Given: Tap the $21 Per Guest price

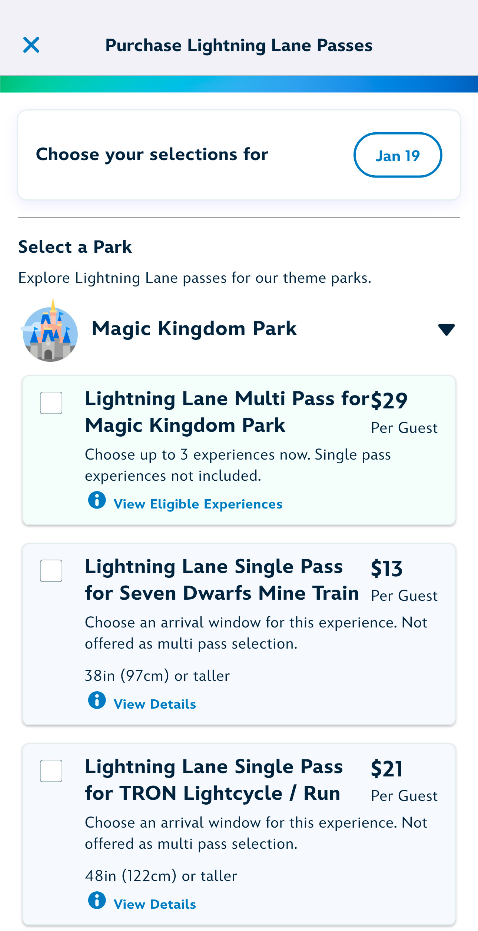Looking at the screenshot, I should pos(403,780).
